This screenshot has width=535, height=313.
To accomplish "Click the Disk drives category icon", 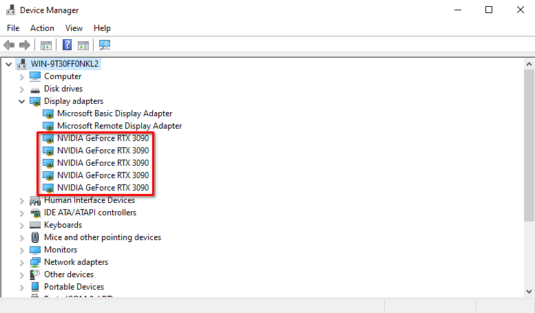I will 35,90.
